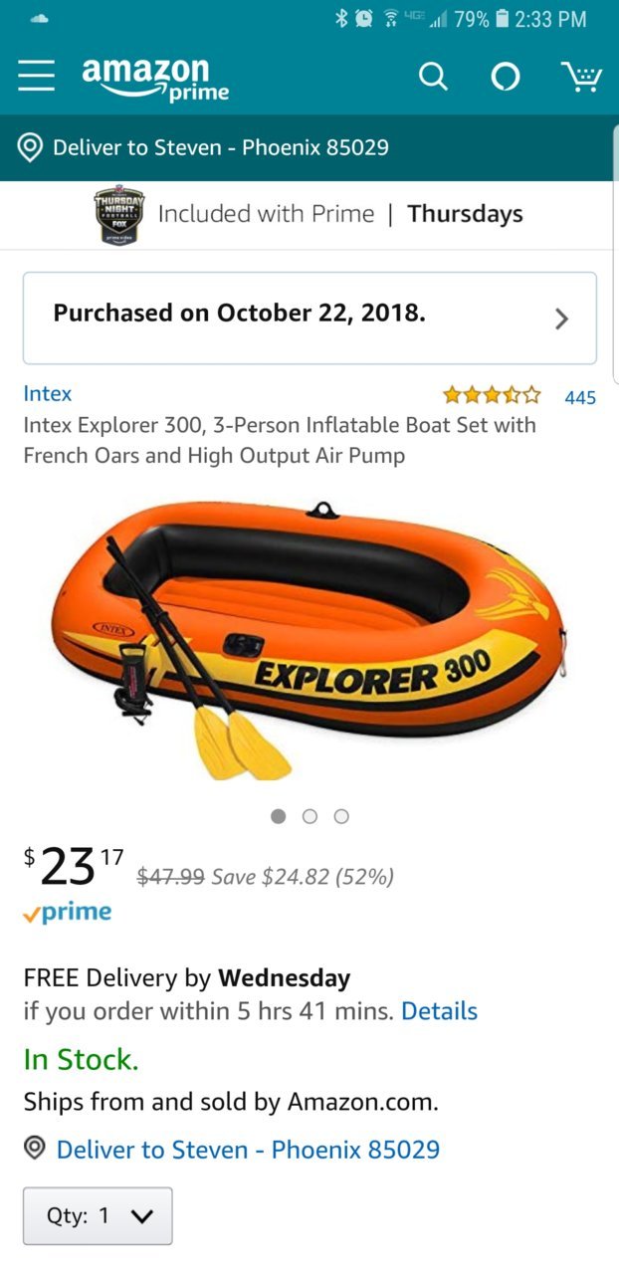The height and width of the screenshot is (1273, 619).
Task: Tap the Thursday Night Football badge
Action: click(119, 214)
